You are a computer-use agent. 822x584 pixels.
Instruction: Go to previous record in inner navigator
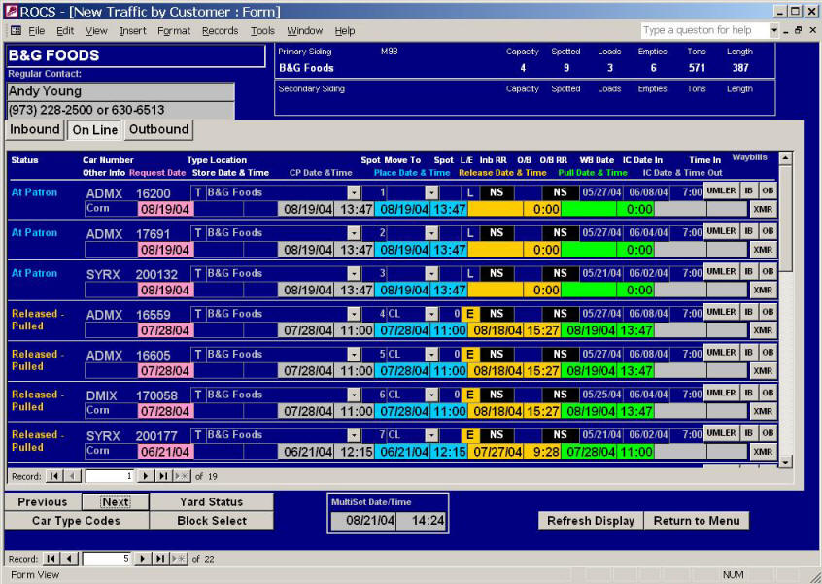72,476
